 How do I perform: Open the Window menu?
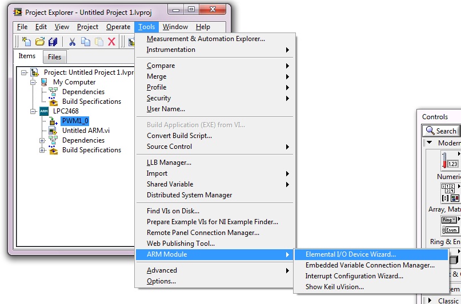175,27
